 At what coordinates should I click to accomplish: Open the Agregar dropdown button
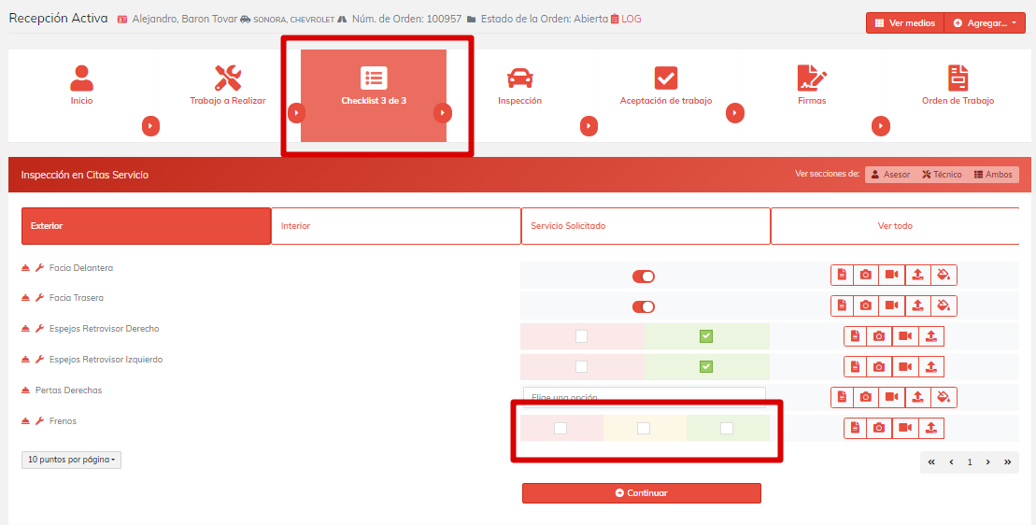986,23
